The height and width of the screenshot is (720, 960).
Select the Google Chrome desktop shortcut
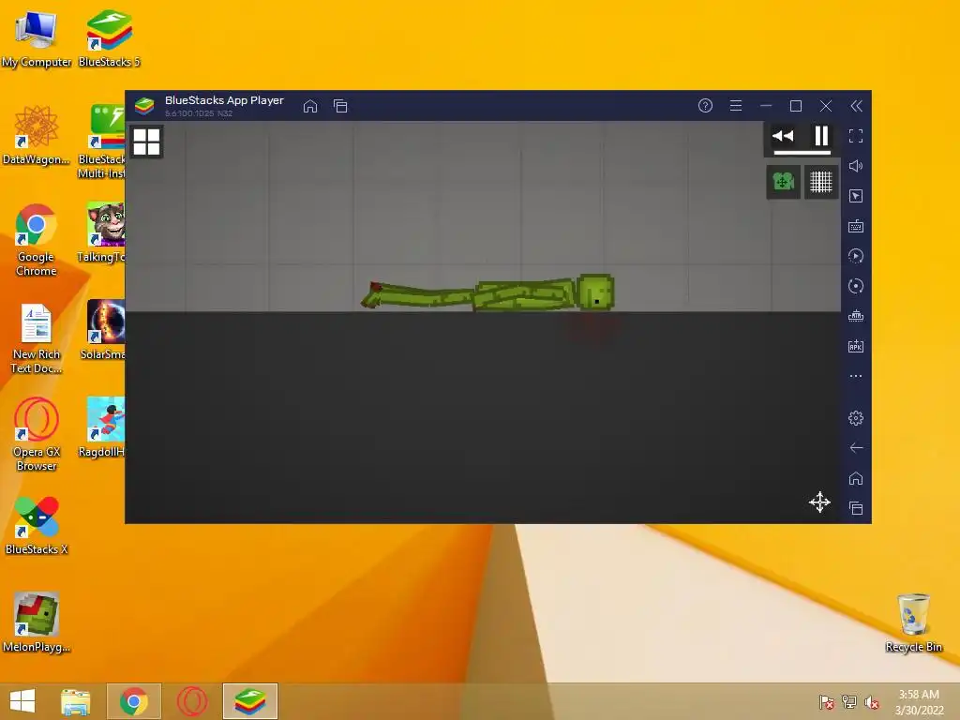pos(37,240)
